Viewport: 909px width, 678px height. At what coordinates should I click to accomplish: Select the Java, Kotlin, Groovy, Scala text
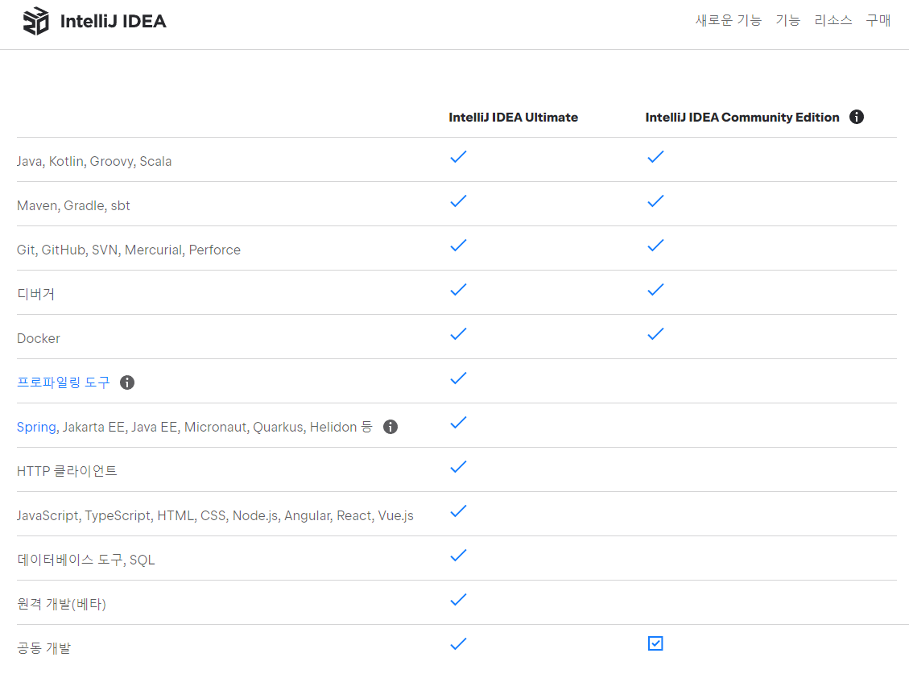pos(94,161)
